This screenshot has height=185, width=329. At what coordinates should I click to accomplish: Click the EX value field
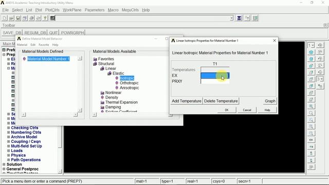(215, 76)
